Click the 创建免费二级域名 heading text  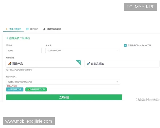(x=19, y=38)
